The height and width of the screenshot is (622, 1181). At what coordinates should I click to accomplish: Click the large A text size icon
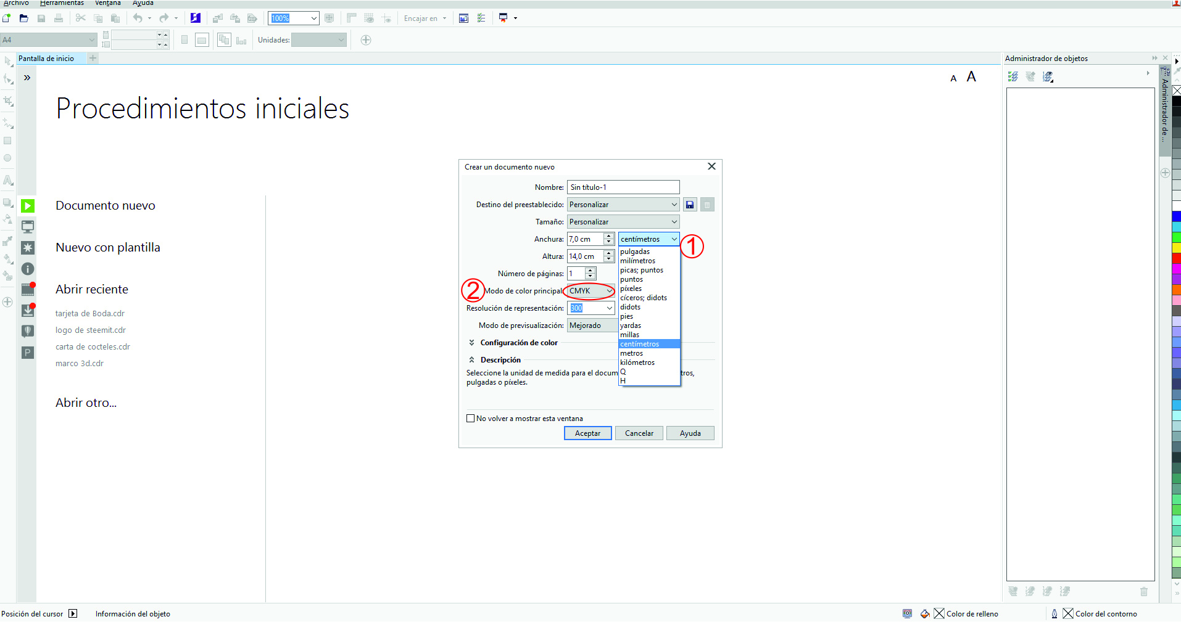coord(971,76)
